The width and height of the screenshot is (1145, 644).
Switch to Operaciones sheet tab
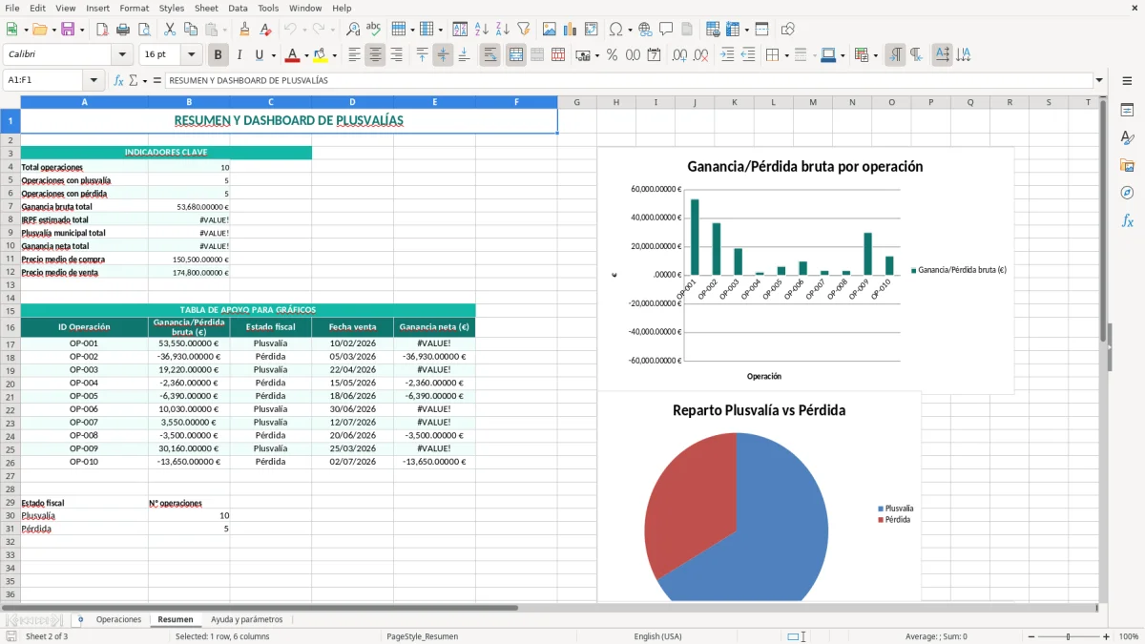[x=118, y=620]
